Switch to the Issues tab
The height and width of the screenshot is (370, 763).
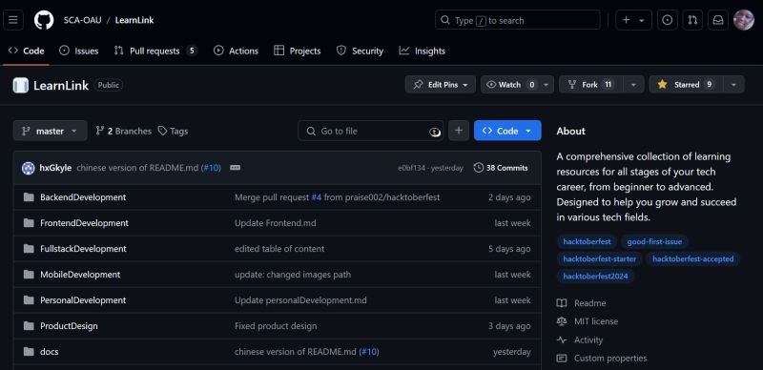coord(79,51)
